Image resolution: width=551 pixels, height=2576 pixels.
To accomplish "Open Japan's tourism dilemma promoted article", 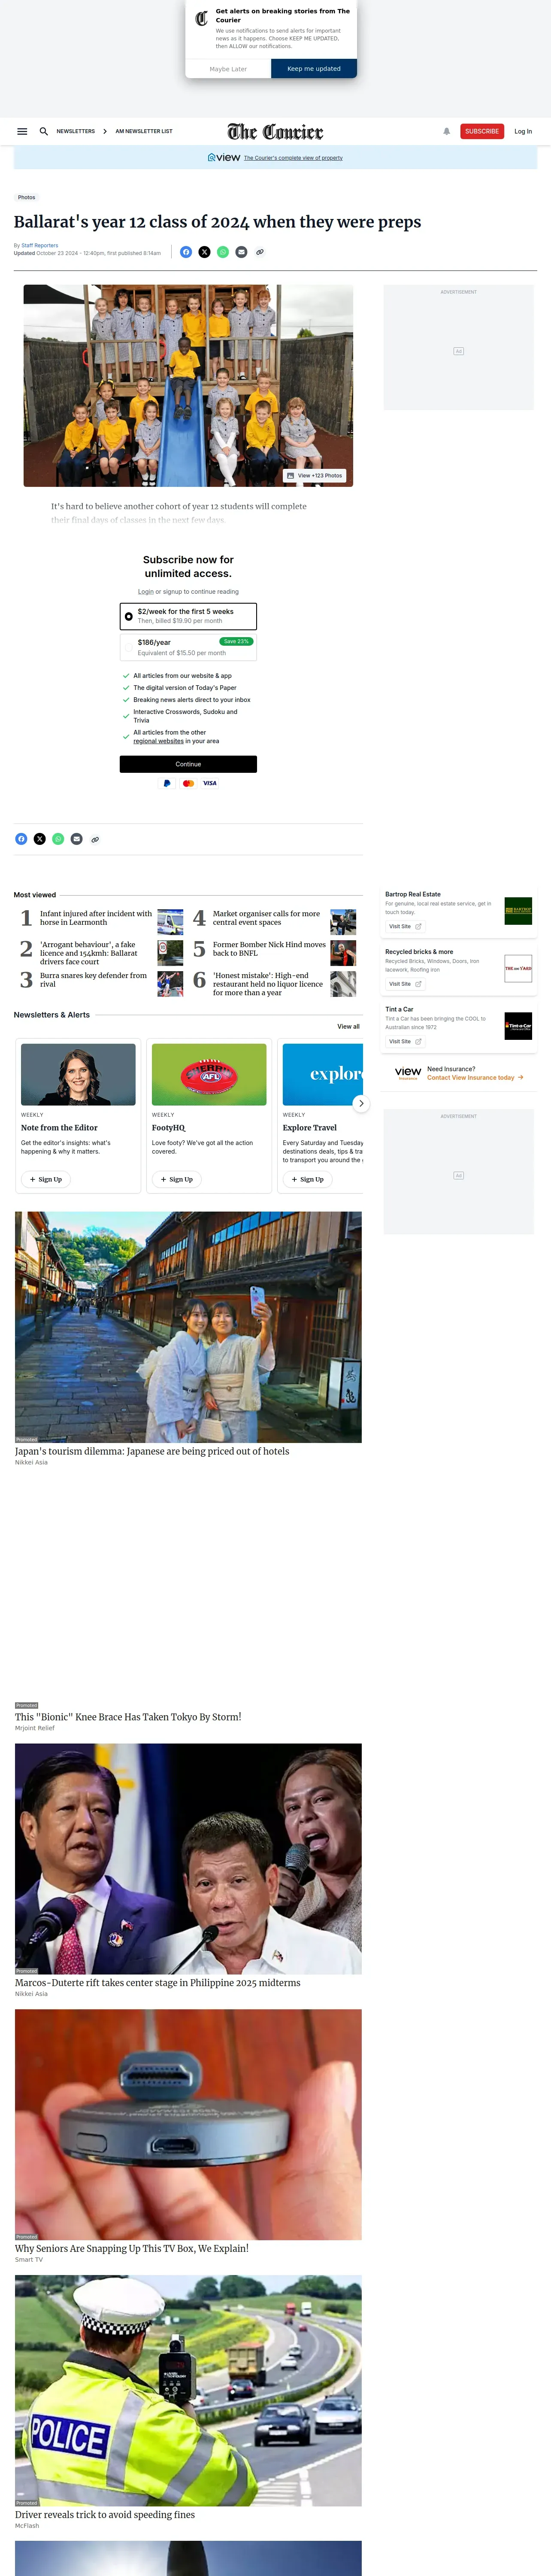I will tap(152, 1451).
